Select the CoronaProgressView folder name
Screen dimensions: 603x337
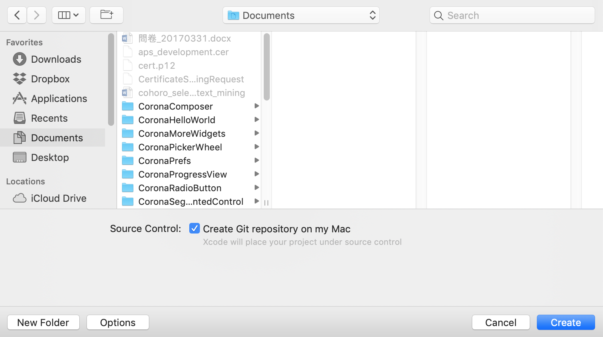pyautogui.click(x=182, y=175)
